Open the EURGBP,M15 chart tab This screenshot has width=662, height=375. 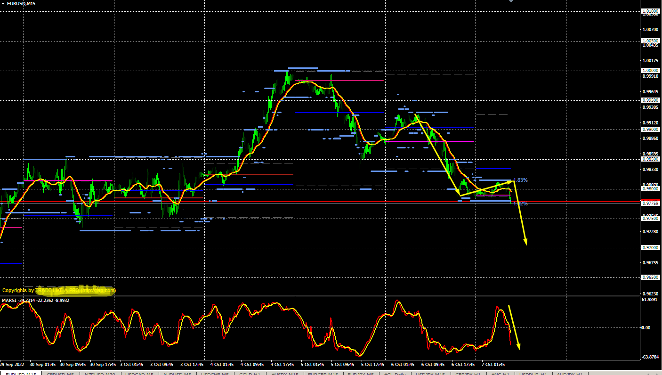click(x=323, y=374)
